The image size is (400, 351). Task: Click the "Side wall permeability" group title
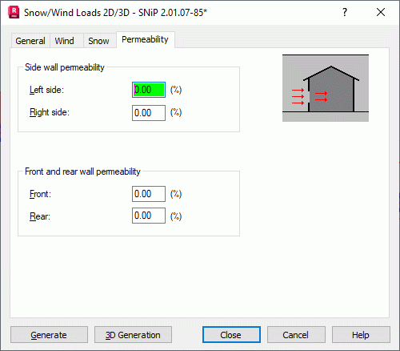point(65,67)
